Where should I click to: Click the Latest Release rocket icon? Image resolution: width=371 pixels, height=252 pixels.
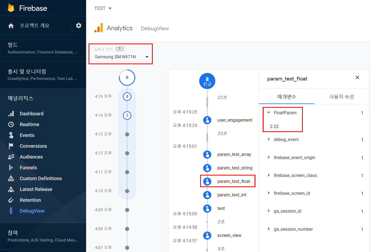click(11, 189)
